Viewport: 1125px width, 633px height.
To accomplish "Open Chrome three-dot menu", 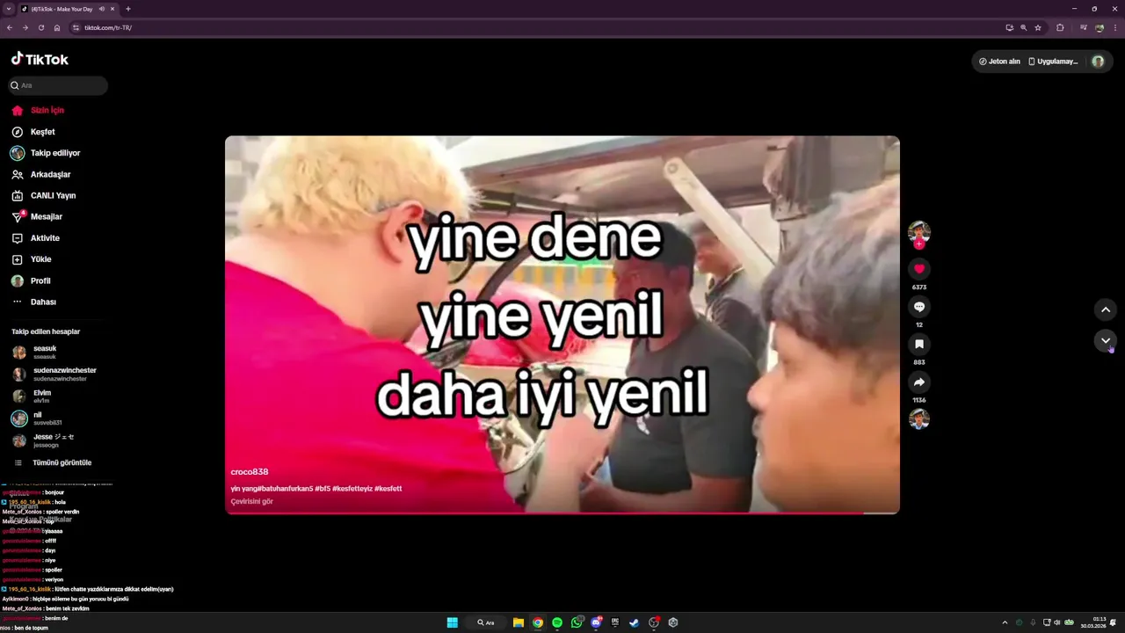I will (1115, 27).
